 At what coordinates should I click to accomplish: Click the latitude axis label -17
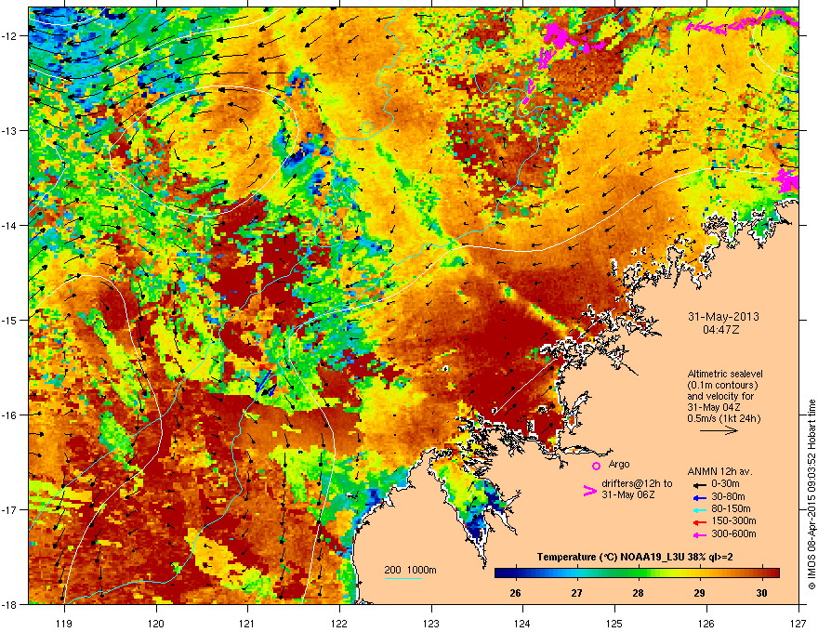(10, 509)
